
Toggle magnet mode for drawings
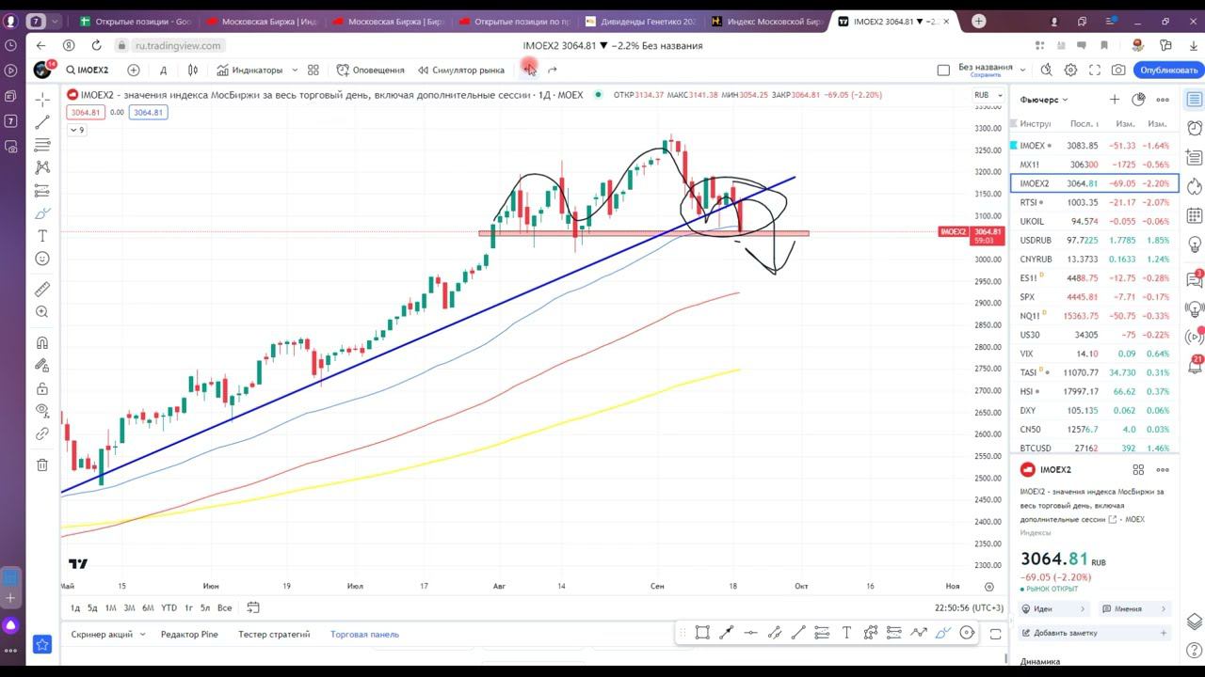(42, 343)
